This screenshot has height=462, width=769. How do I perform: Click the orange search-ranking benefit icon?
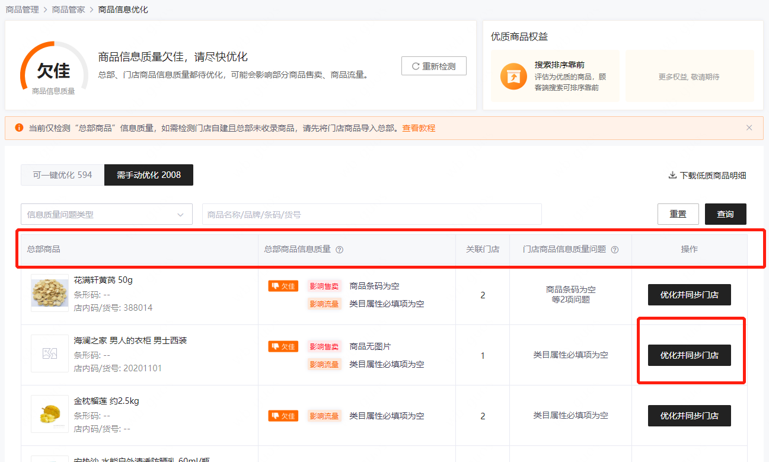(513, 77)
